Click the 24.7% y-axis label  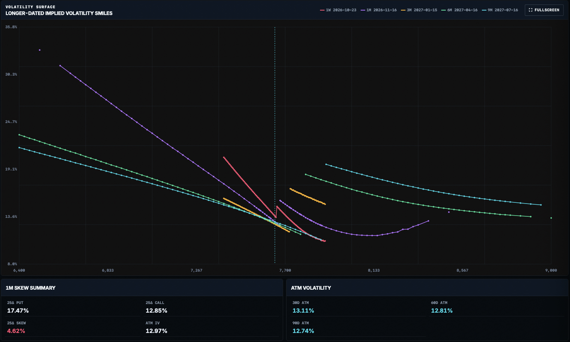click(x=11, y=122)
